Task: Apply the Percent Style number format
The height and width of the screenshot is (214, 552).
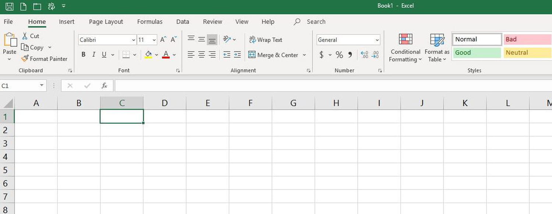Action: (339, 54)
